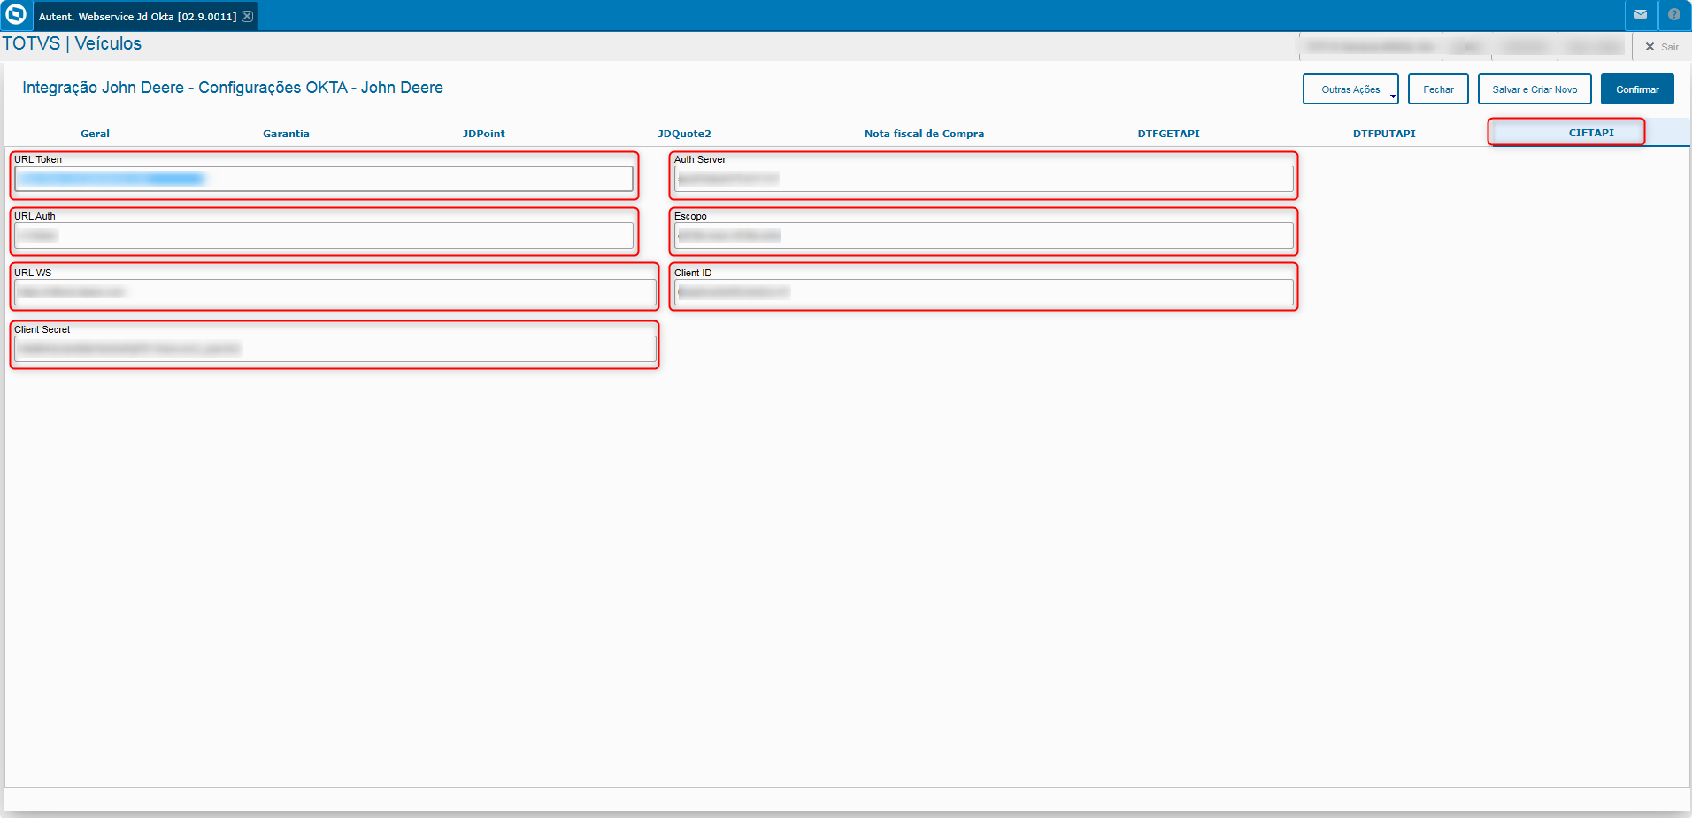Open the mail messages icon
Screen dimensions: 1692x818
coord(1641,14)
